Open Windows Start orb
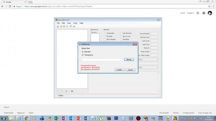 (4, 118)
